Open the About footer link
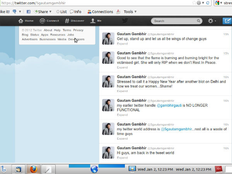The image size is (232, 174). click(48, 30)
